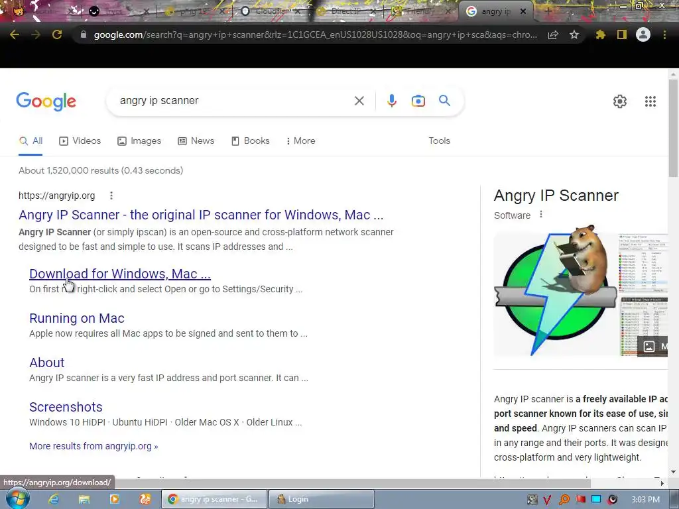This screenshot has width=679, height=509.
Task: Bookmark this page with the star icon
Action: point(574,34)
